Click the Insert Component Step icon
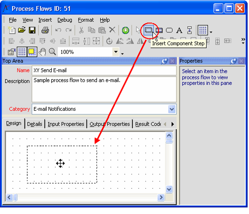Screen dimensions: 249x214 point(149,30)
